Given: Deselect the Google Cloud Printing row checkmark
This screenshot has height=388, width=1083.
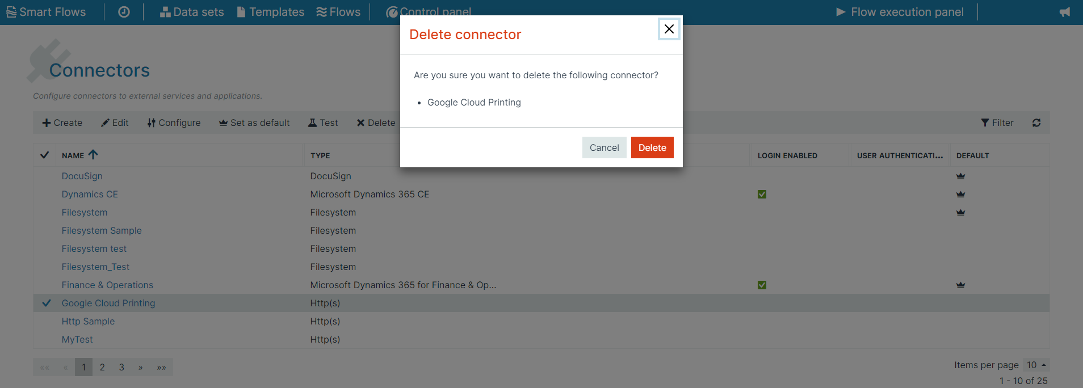Looking at the screenshot, I should (x=47, y=303).
